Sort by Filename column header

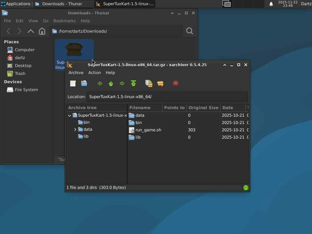[145, 108]
